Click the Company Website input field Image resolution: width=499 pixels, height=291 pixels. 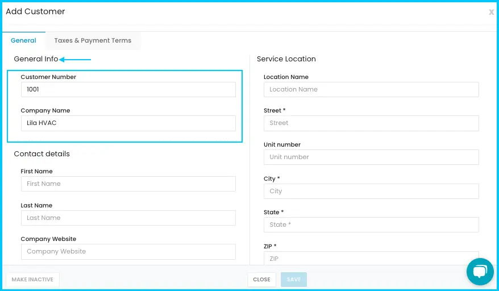(128, 252)
